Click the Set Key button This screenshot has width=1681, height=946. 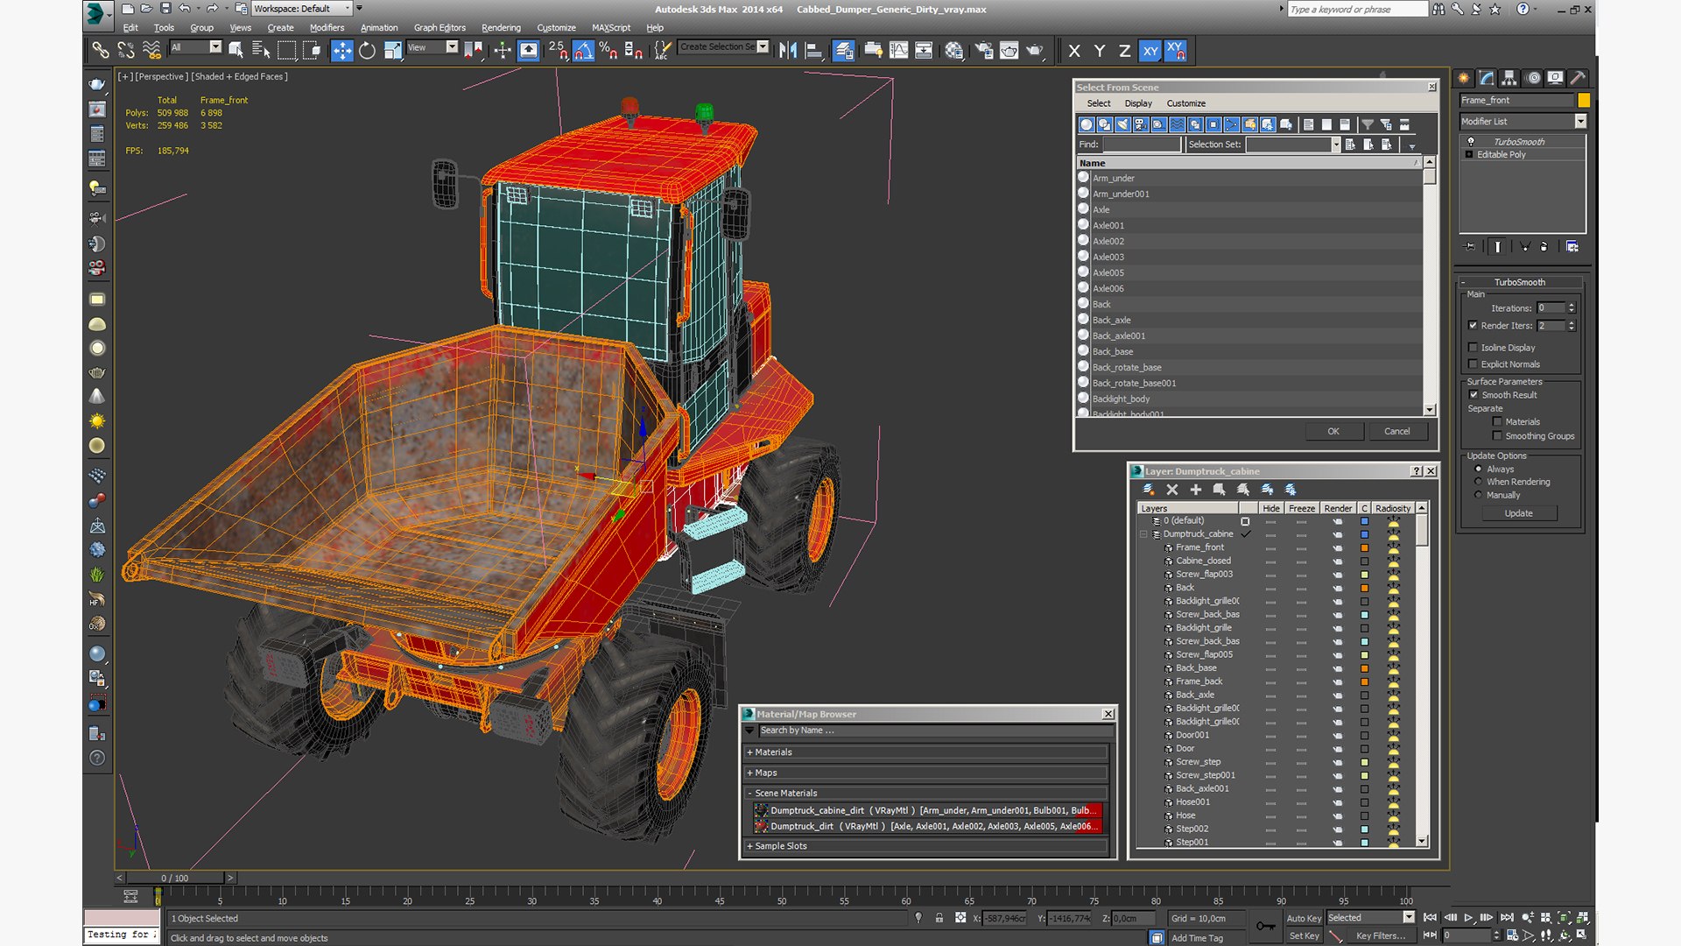click(x=1304, y=935)
